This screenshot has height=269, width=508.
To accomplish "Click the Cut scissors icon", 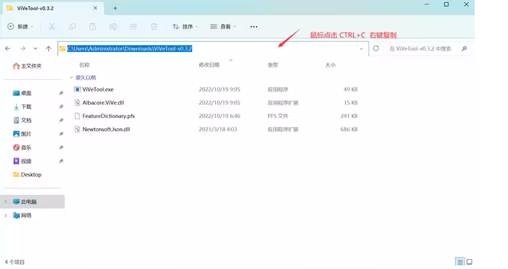I will coord(52,26).
